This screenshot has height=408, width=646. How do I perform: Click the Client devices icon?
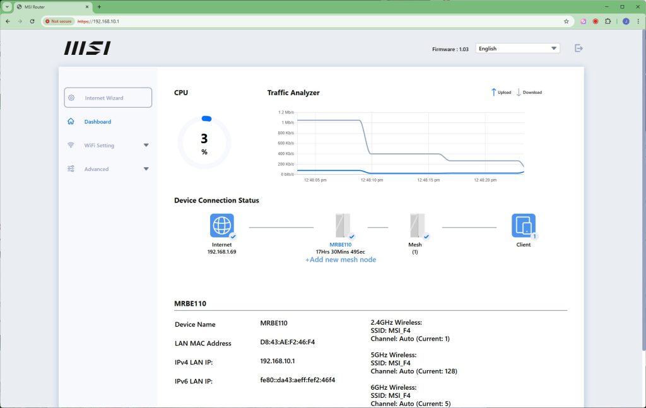523,225
